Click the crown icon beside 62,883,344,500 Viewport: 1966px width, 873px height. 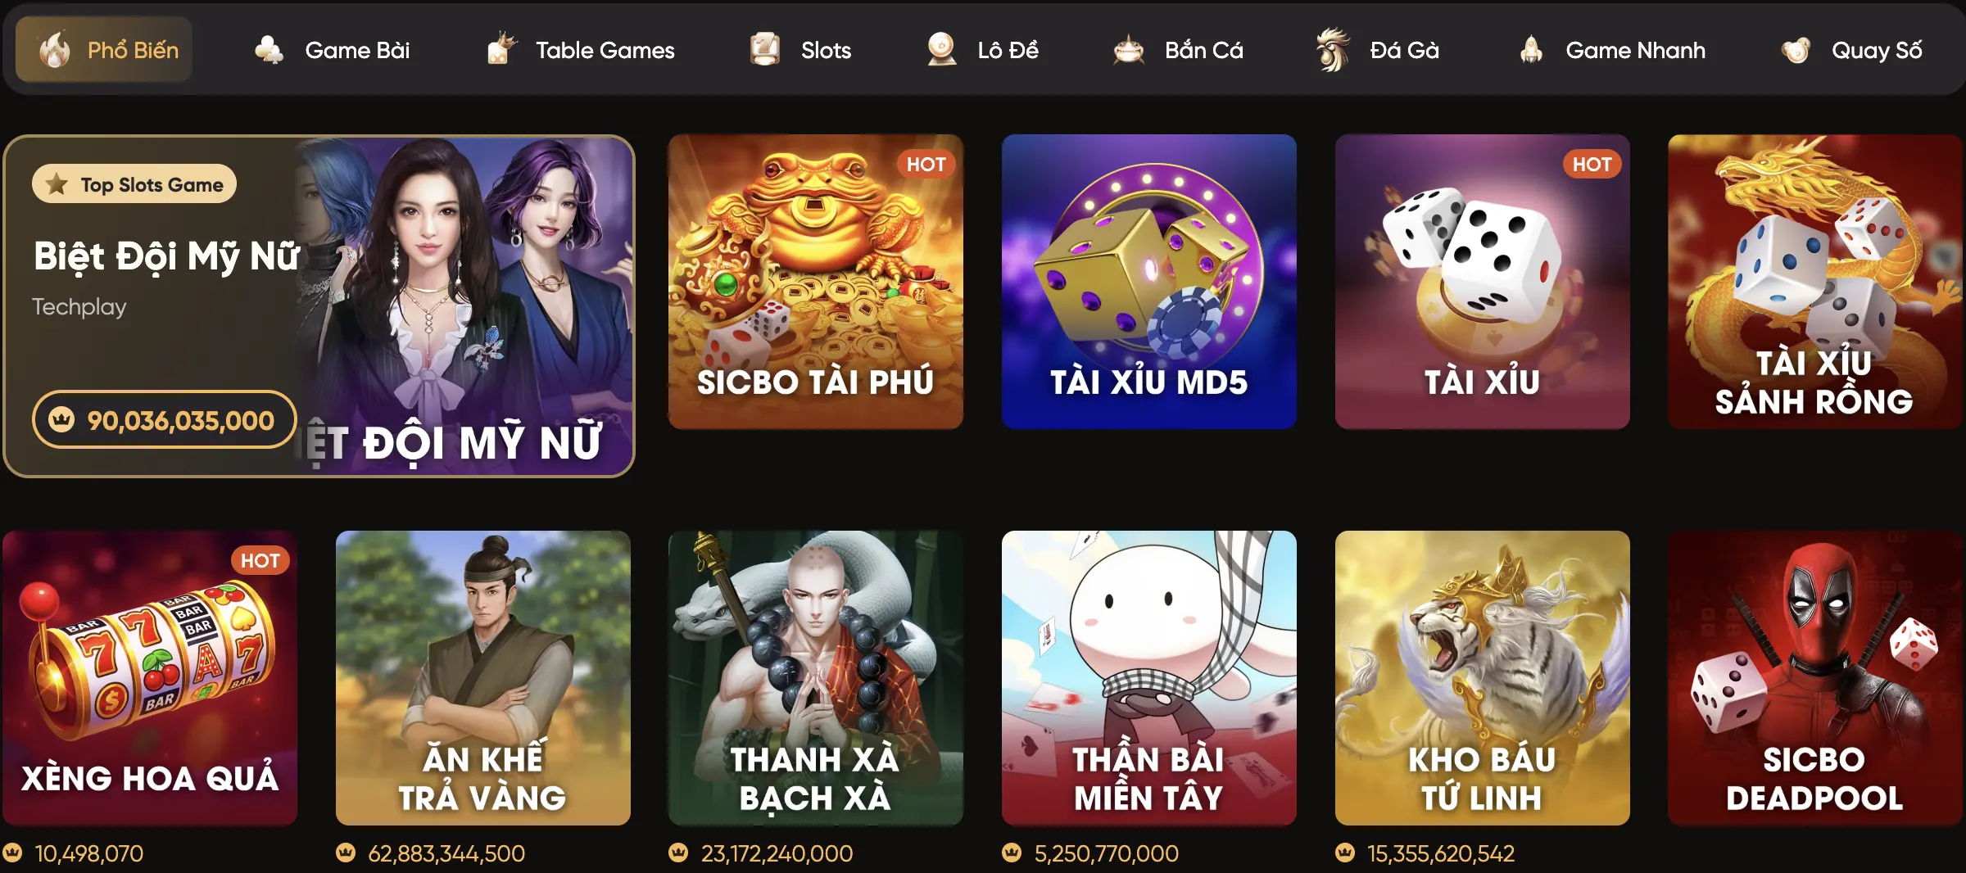(x=346, y=853)
